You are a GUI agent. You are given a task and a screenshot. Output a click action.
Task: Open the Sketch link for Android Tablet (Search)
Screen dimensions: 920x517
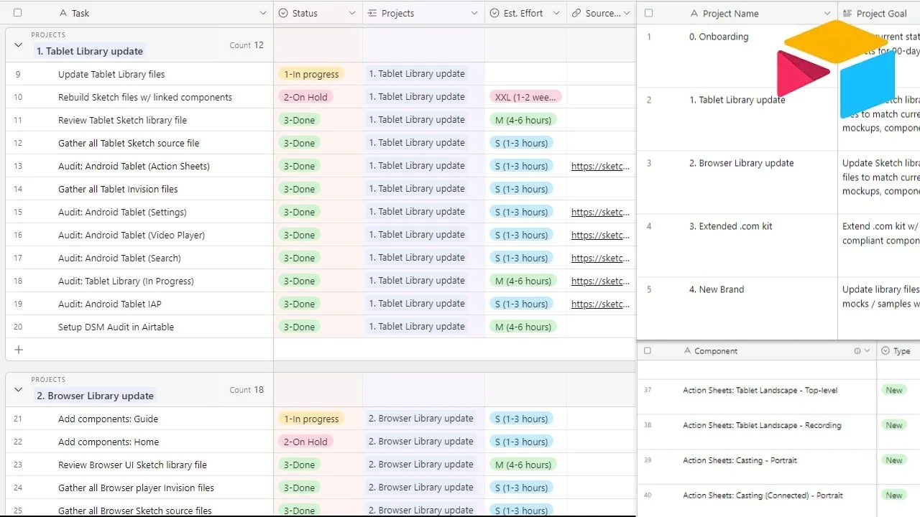point(601,258)
